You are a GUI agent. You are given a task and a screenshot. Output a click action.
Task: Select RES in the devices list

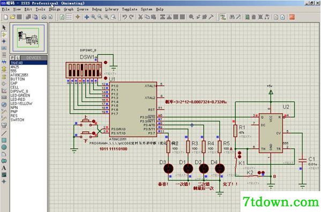coord(28,115)
